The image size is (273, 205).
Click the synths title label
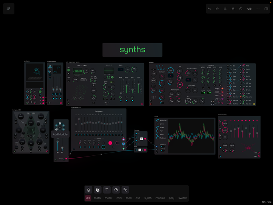point(132,50)
